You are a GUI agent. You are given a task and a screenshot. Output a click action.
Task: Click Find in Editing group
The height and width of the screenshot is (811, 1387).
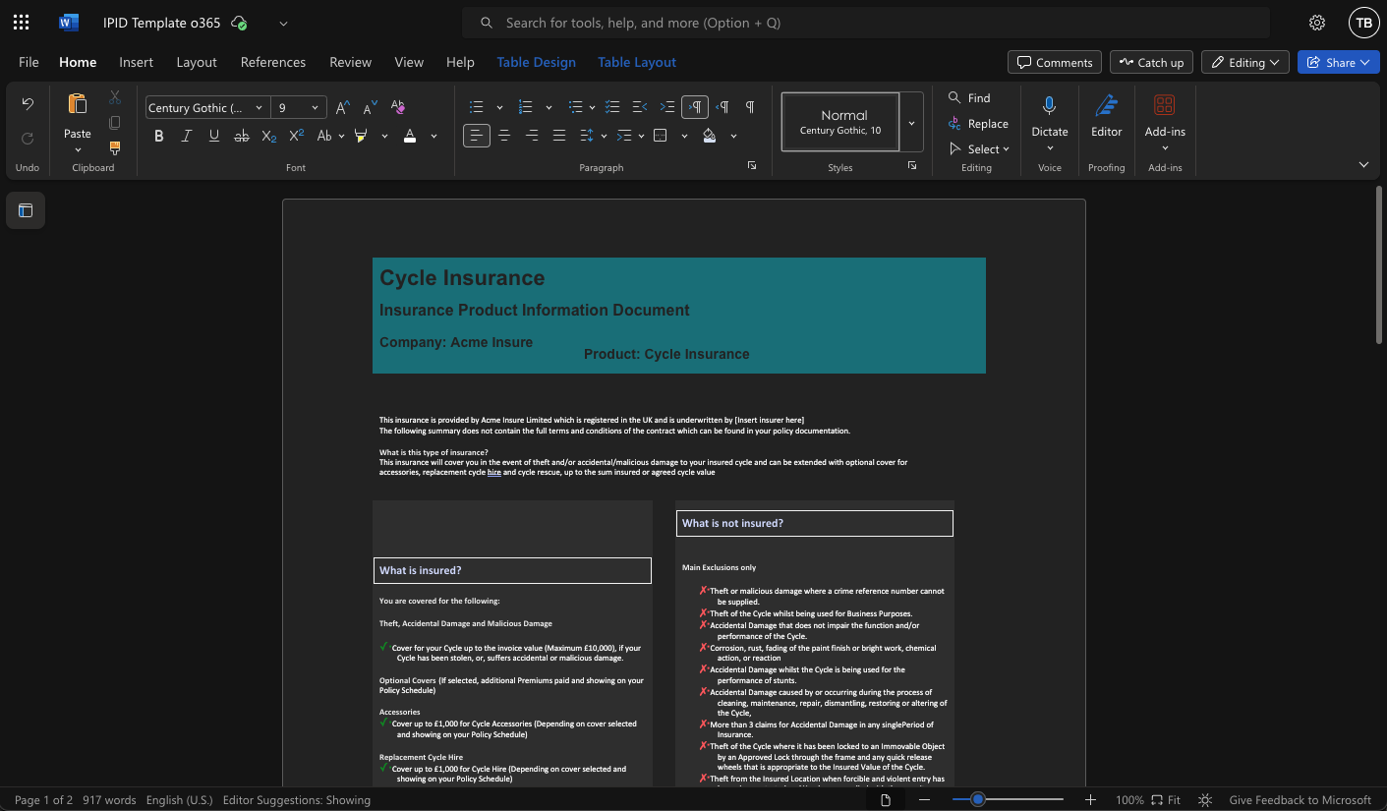pos(969,97)
